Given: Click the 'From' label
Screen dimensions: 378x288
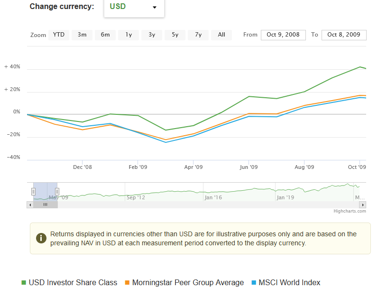Looking at the screenshot, I should coord(250,35).
